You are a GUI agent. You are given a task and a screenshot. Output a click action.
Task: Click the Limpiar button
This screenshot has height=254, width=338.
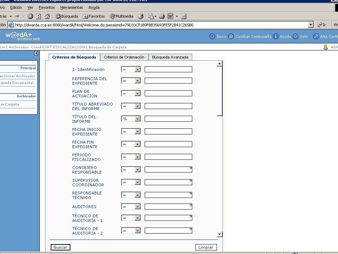tap(206, 247)
